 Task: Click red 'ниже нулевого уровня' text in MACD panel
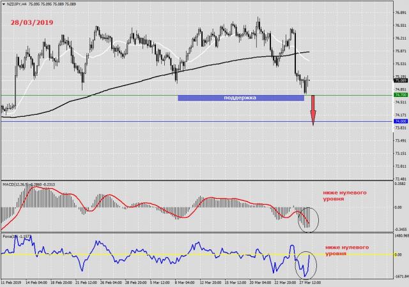(x=345, y=196)
